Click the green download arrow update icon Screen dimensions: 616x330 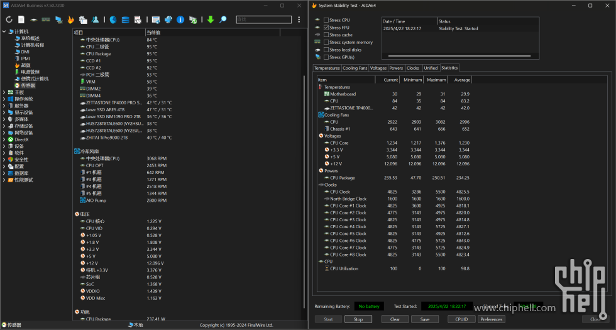pos(211,19)
